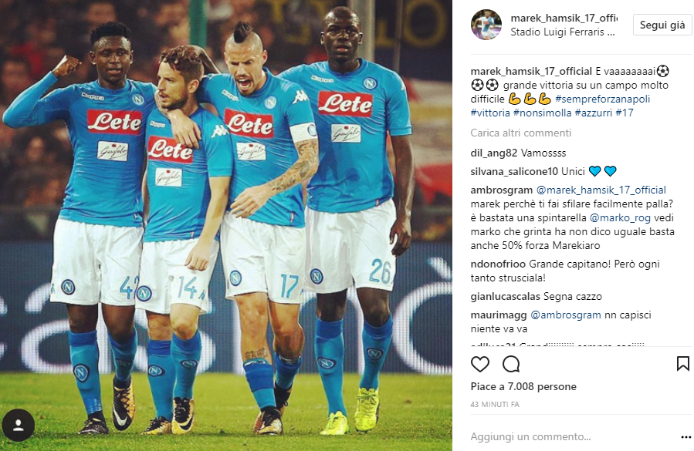View the Piace a 7.008 persone likes list

pyautogui.click(x=523, y=387)
